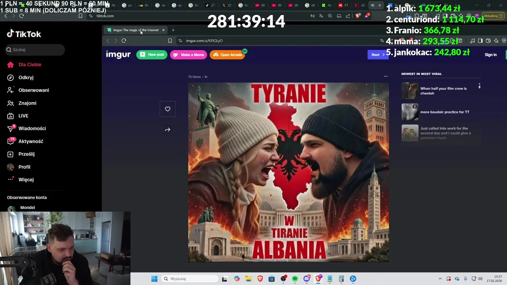Bookmark the tiktok.com page
507x285 pixels.
click(x=80, y=16)
